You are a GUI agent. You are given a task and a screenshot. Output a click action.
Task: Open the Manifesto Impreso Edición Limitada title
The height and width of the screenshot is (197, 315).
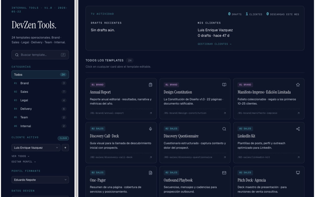tap(264, 92)
